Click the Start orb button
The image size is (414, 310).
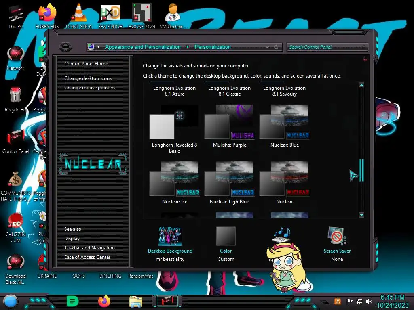(x=11, y=302)
